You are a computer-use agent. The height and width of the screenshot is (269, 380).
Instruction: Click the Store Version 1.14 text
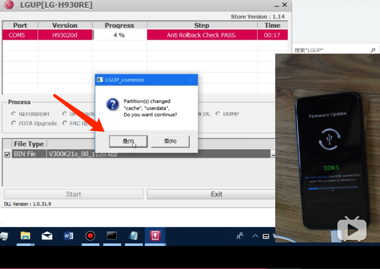click(x=258, y=17)
